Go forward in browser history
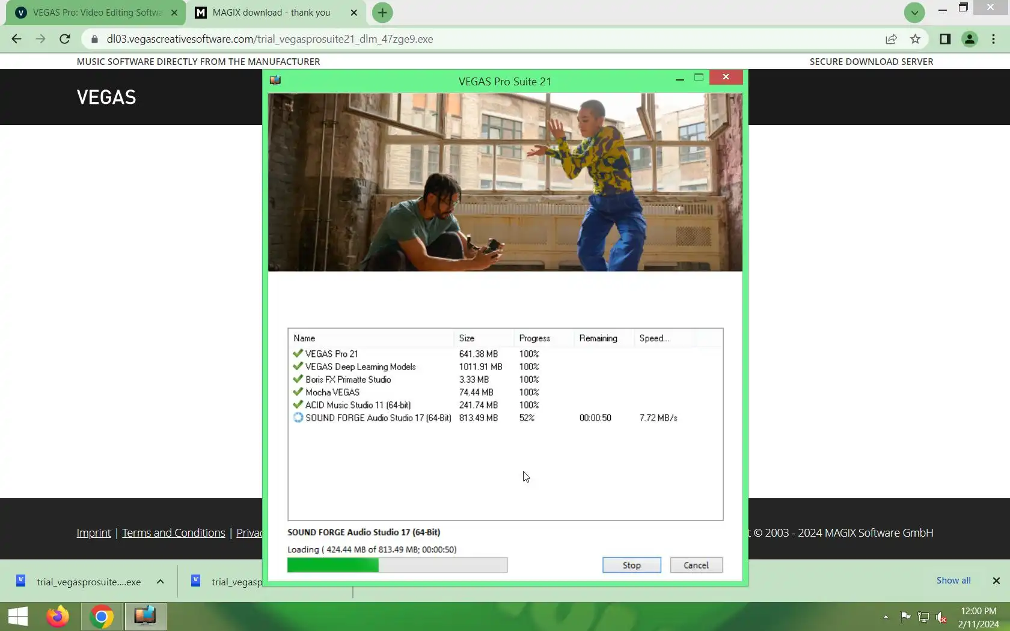Viewport: 1010px width, 631px height. point(40,39)
